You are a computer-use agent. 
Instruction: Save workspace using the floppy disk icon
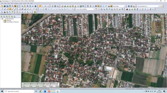[7, 6]
